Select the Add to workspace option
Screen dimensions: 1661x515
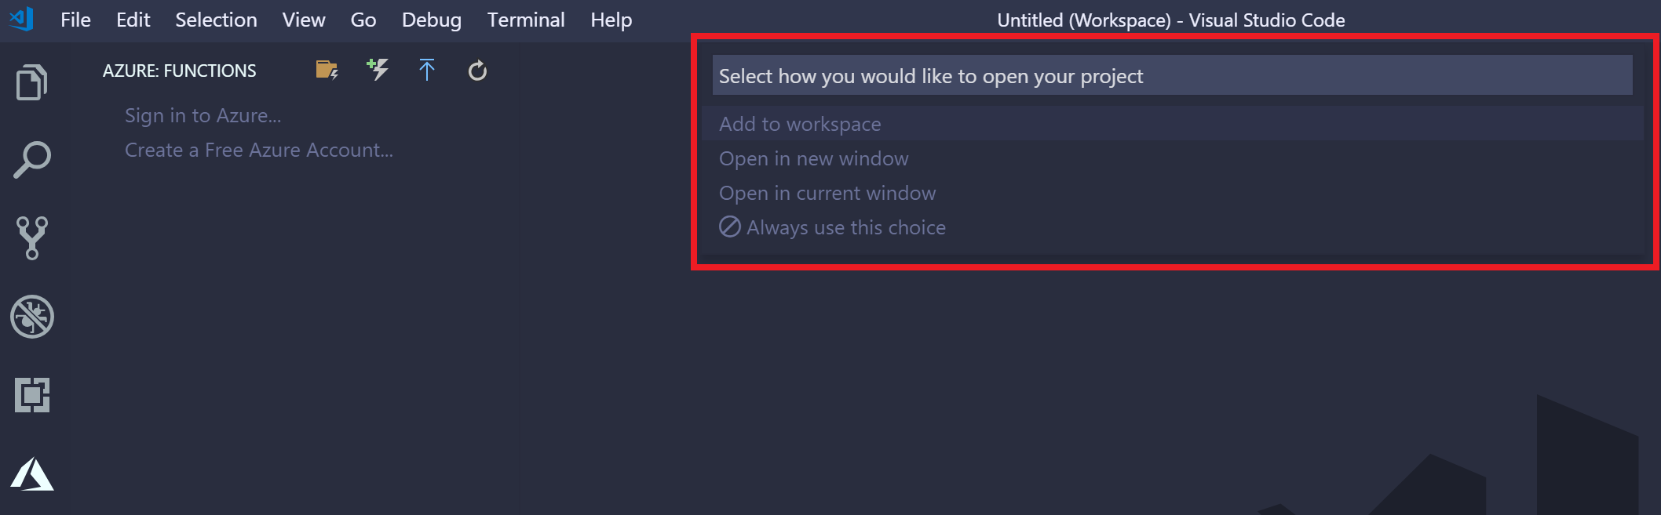800,124
